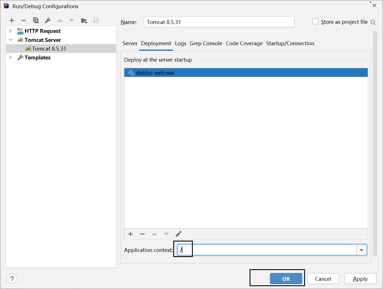Screen dimensions: 383x289
Task: Move configuration down in the list
Action: [x=72, y=20]
